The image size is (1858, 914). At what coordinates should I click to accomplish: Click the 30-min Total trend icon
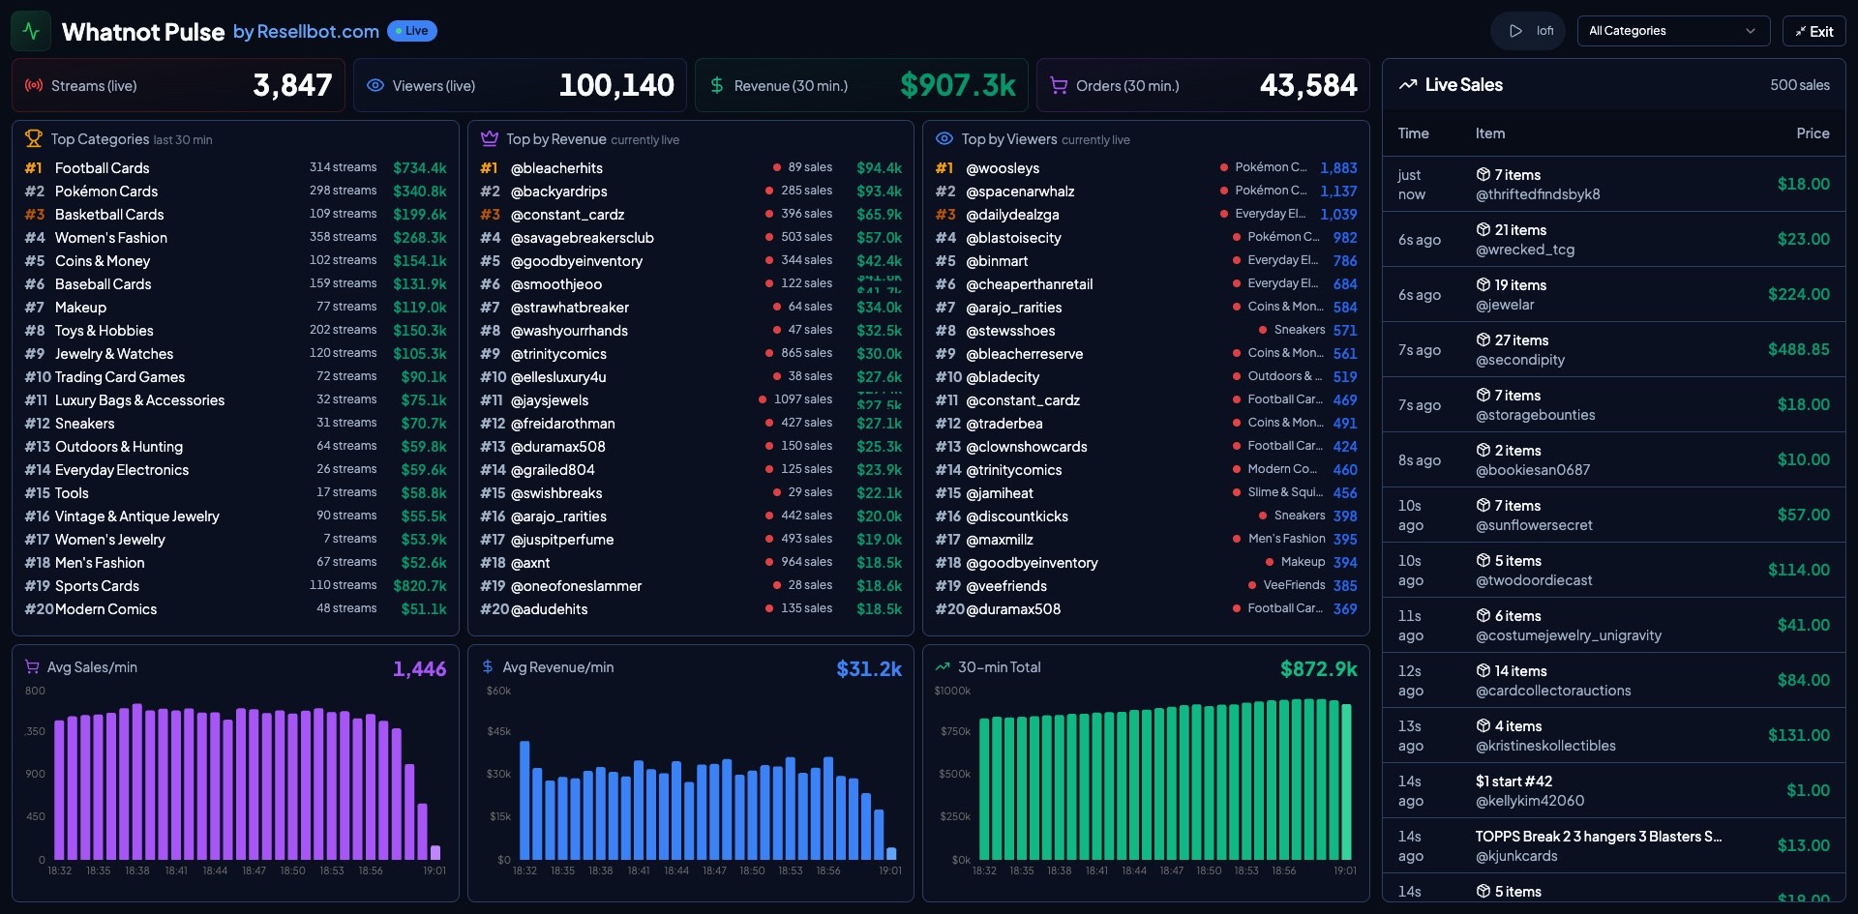point(943,666)
